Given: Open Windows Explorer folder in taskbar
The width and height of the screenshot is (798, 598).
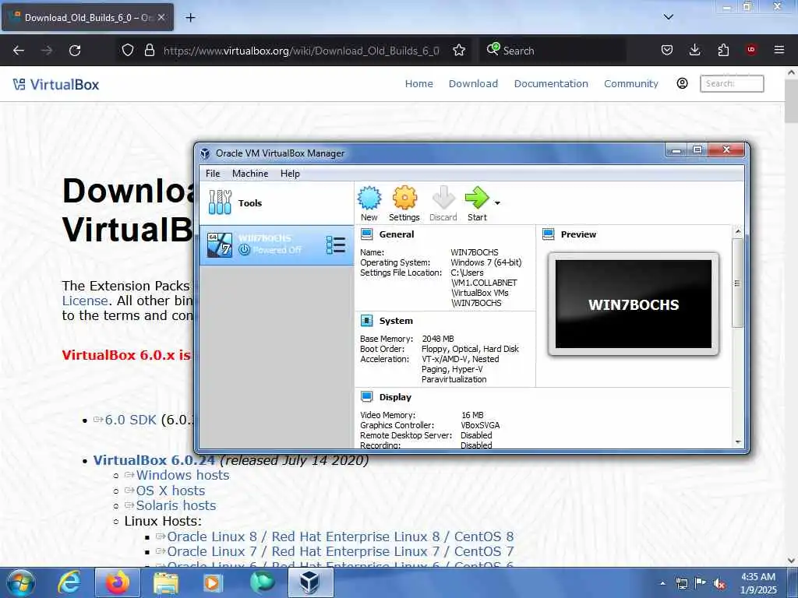Looking at the screenshot, I should point(166,582).
